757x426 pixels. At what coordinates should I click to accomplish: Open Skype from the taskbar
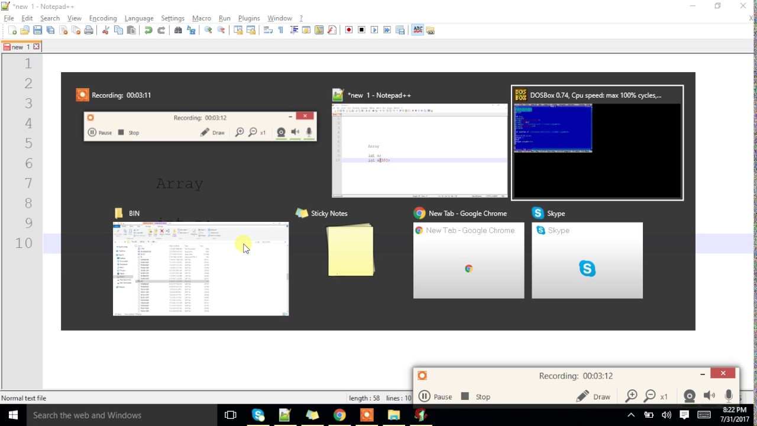tap(258, 415)
